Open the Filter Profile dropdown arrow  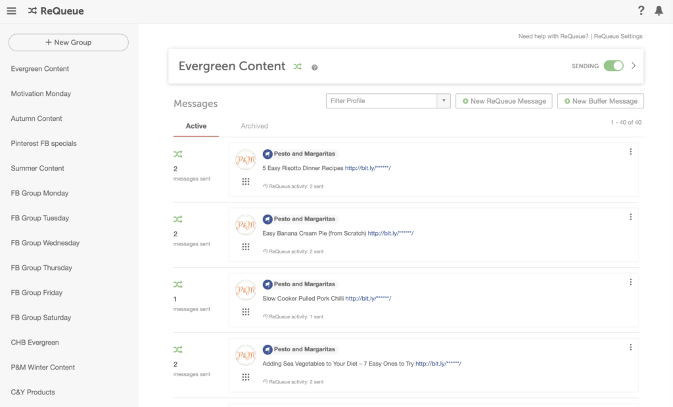[444, 101]
